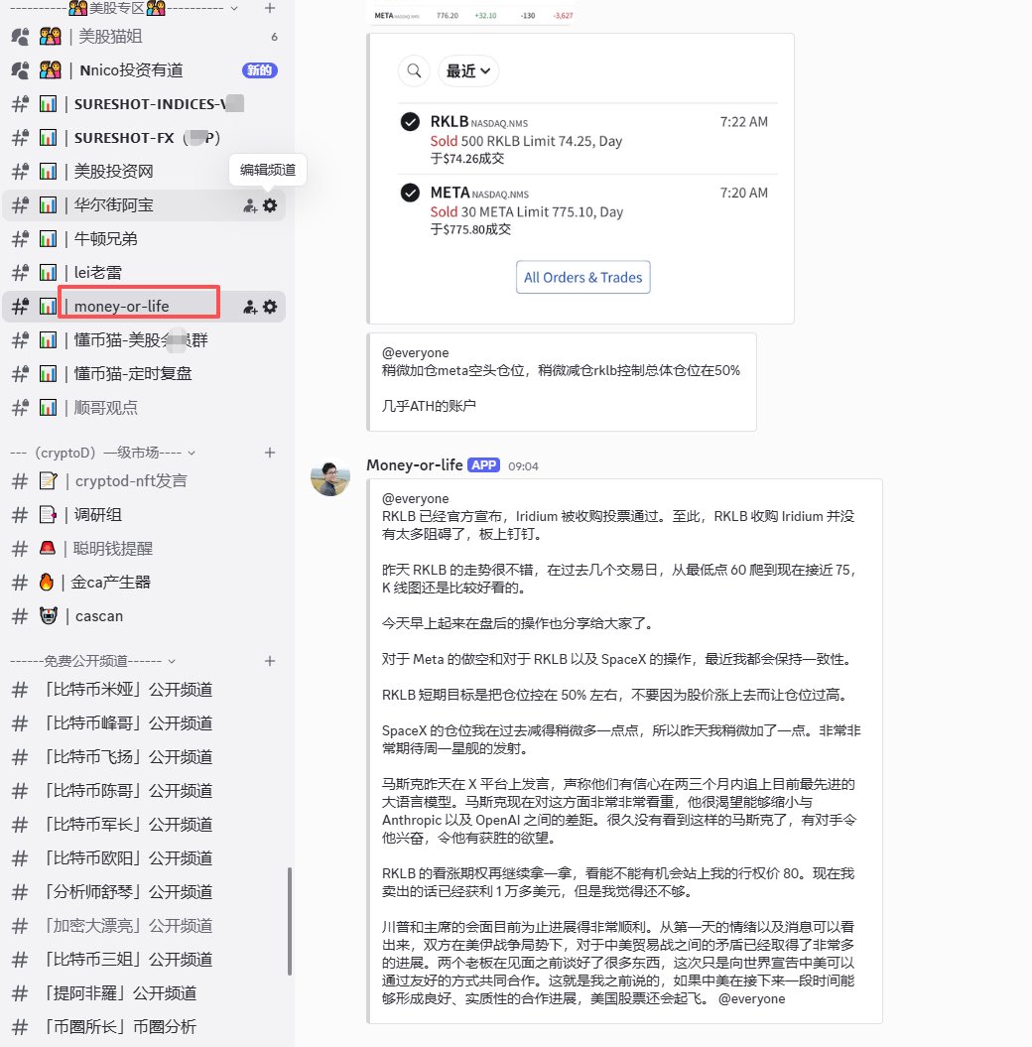Click Money-or-life username in message header

(x=415, y=464)
